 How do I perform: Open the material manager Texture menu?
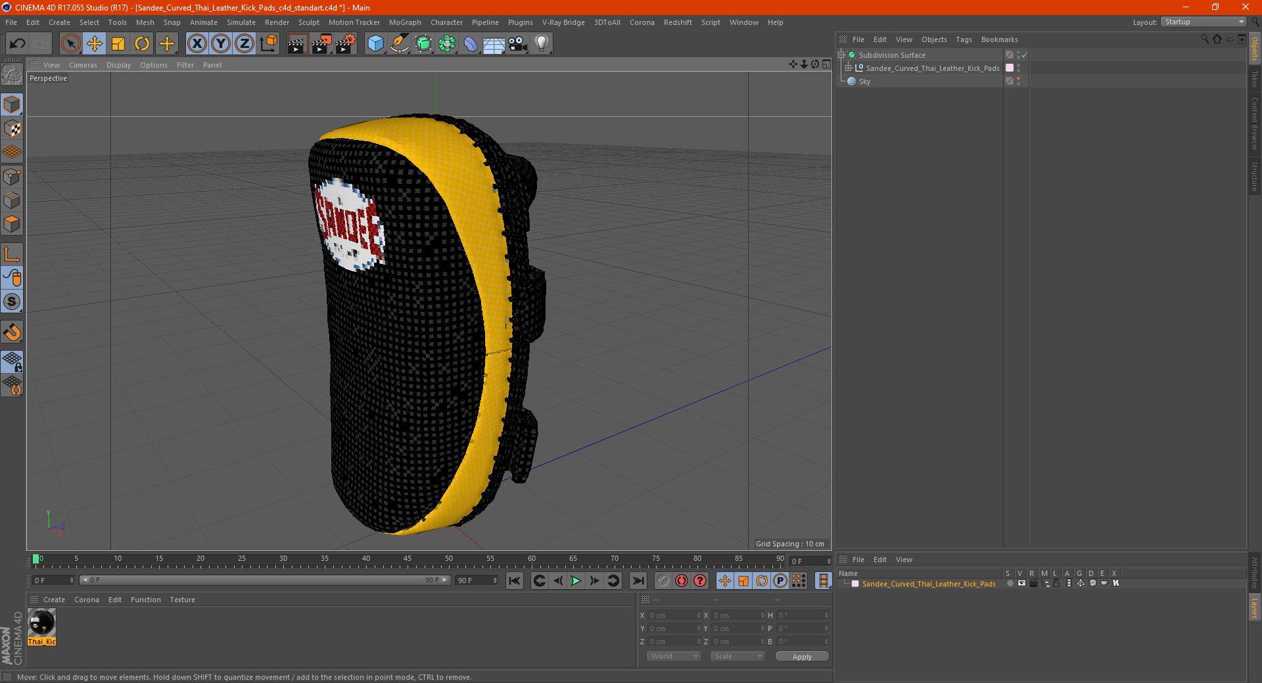pos(182,600)
